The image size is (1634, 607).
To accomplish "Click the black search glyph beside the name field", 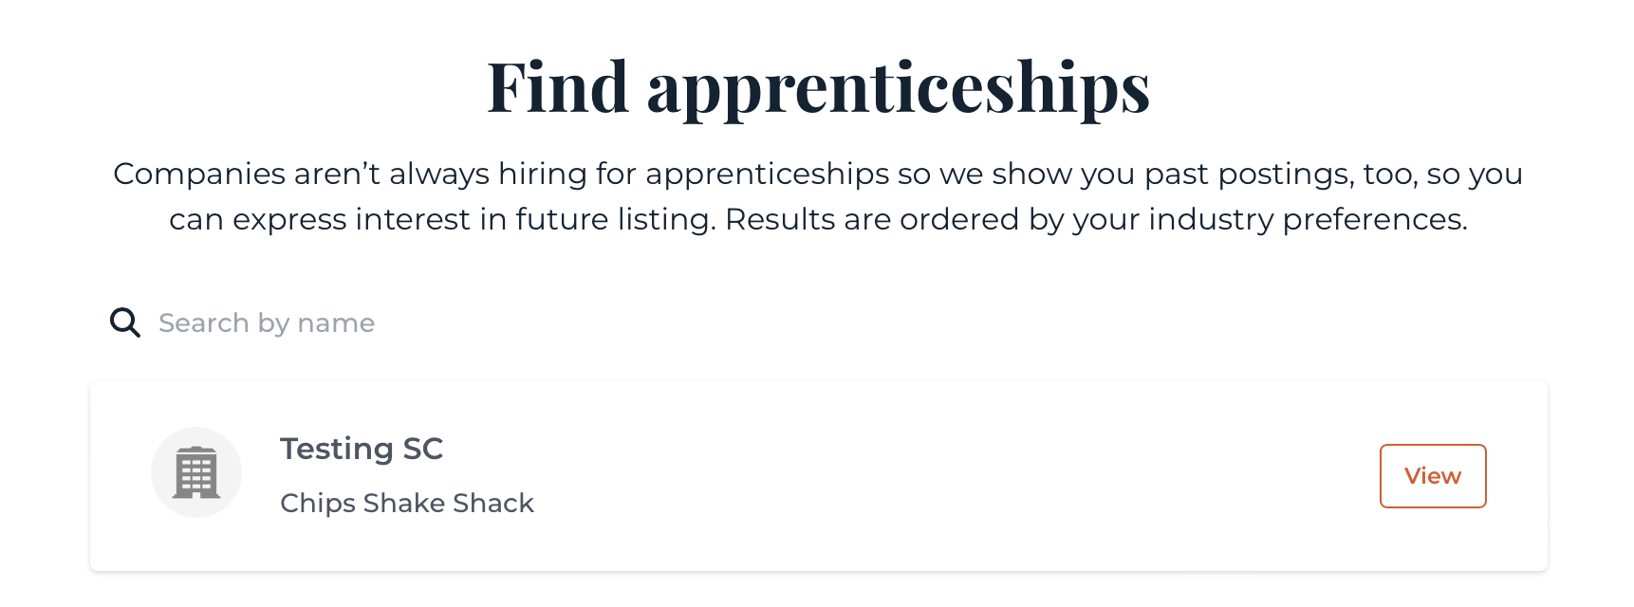I will (x=125, y=322).
